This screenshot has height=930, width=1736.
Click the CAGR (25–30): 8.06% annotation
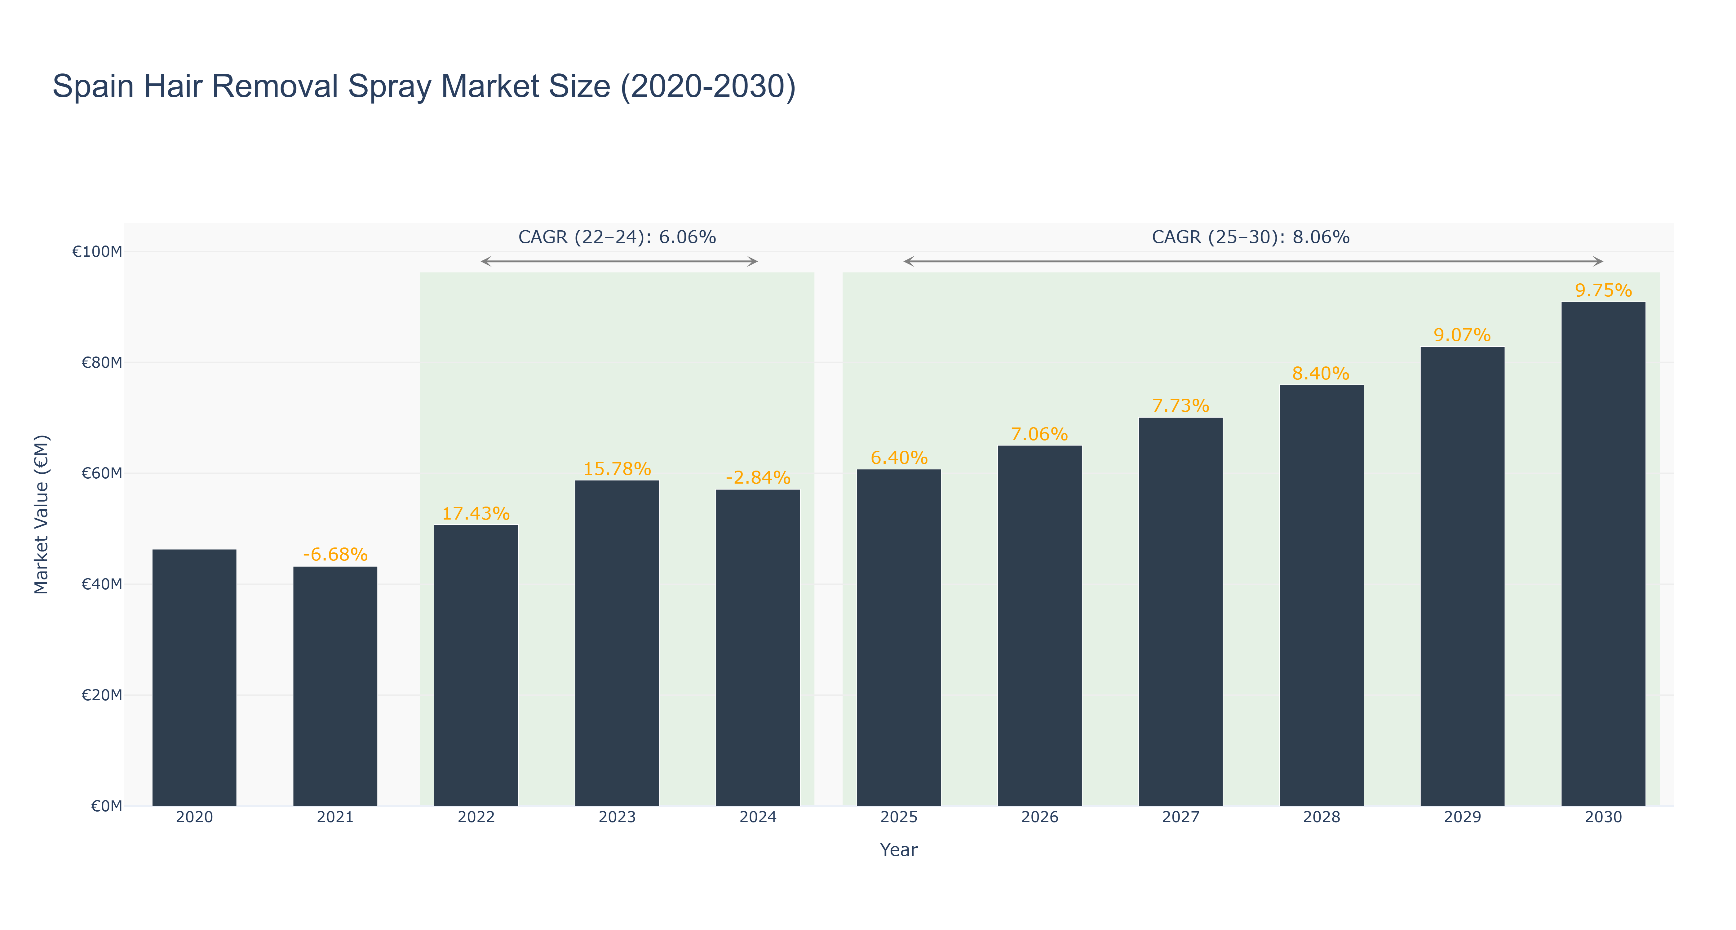[1250, 237]
